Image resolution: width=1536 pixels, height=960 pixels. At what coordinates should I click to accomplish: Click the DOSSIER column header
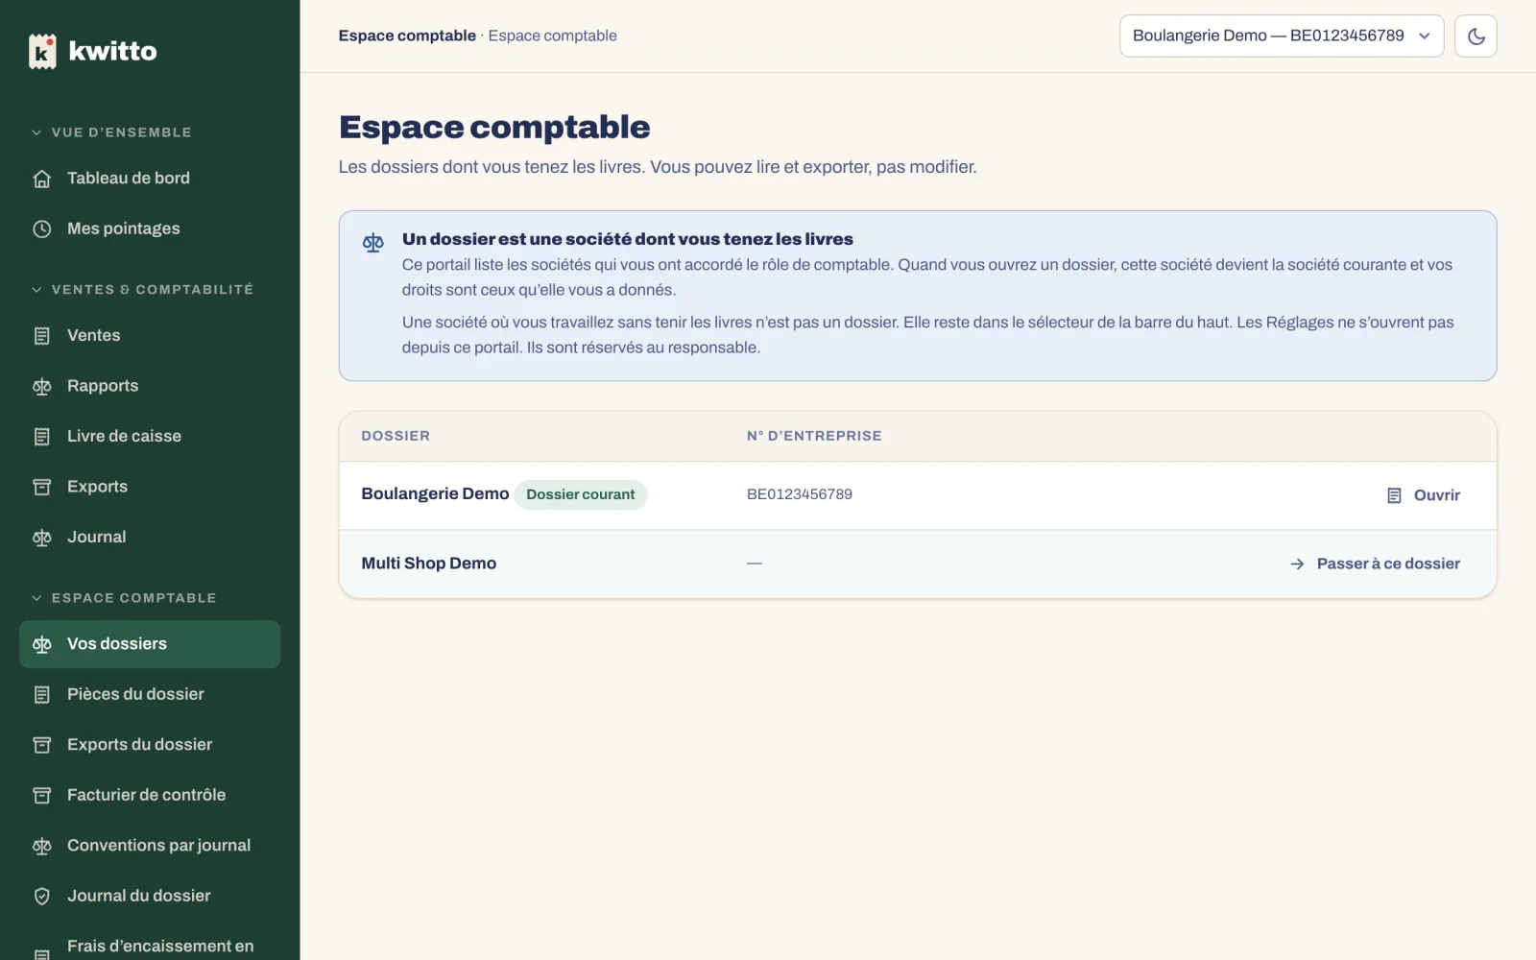396,436
